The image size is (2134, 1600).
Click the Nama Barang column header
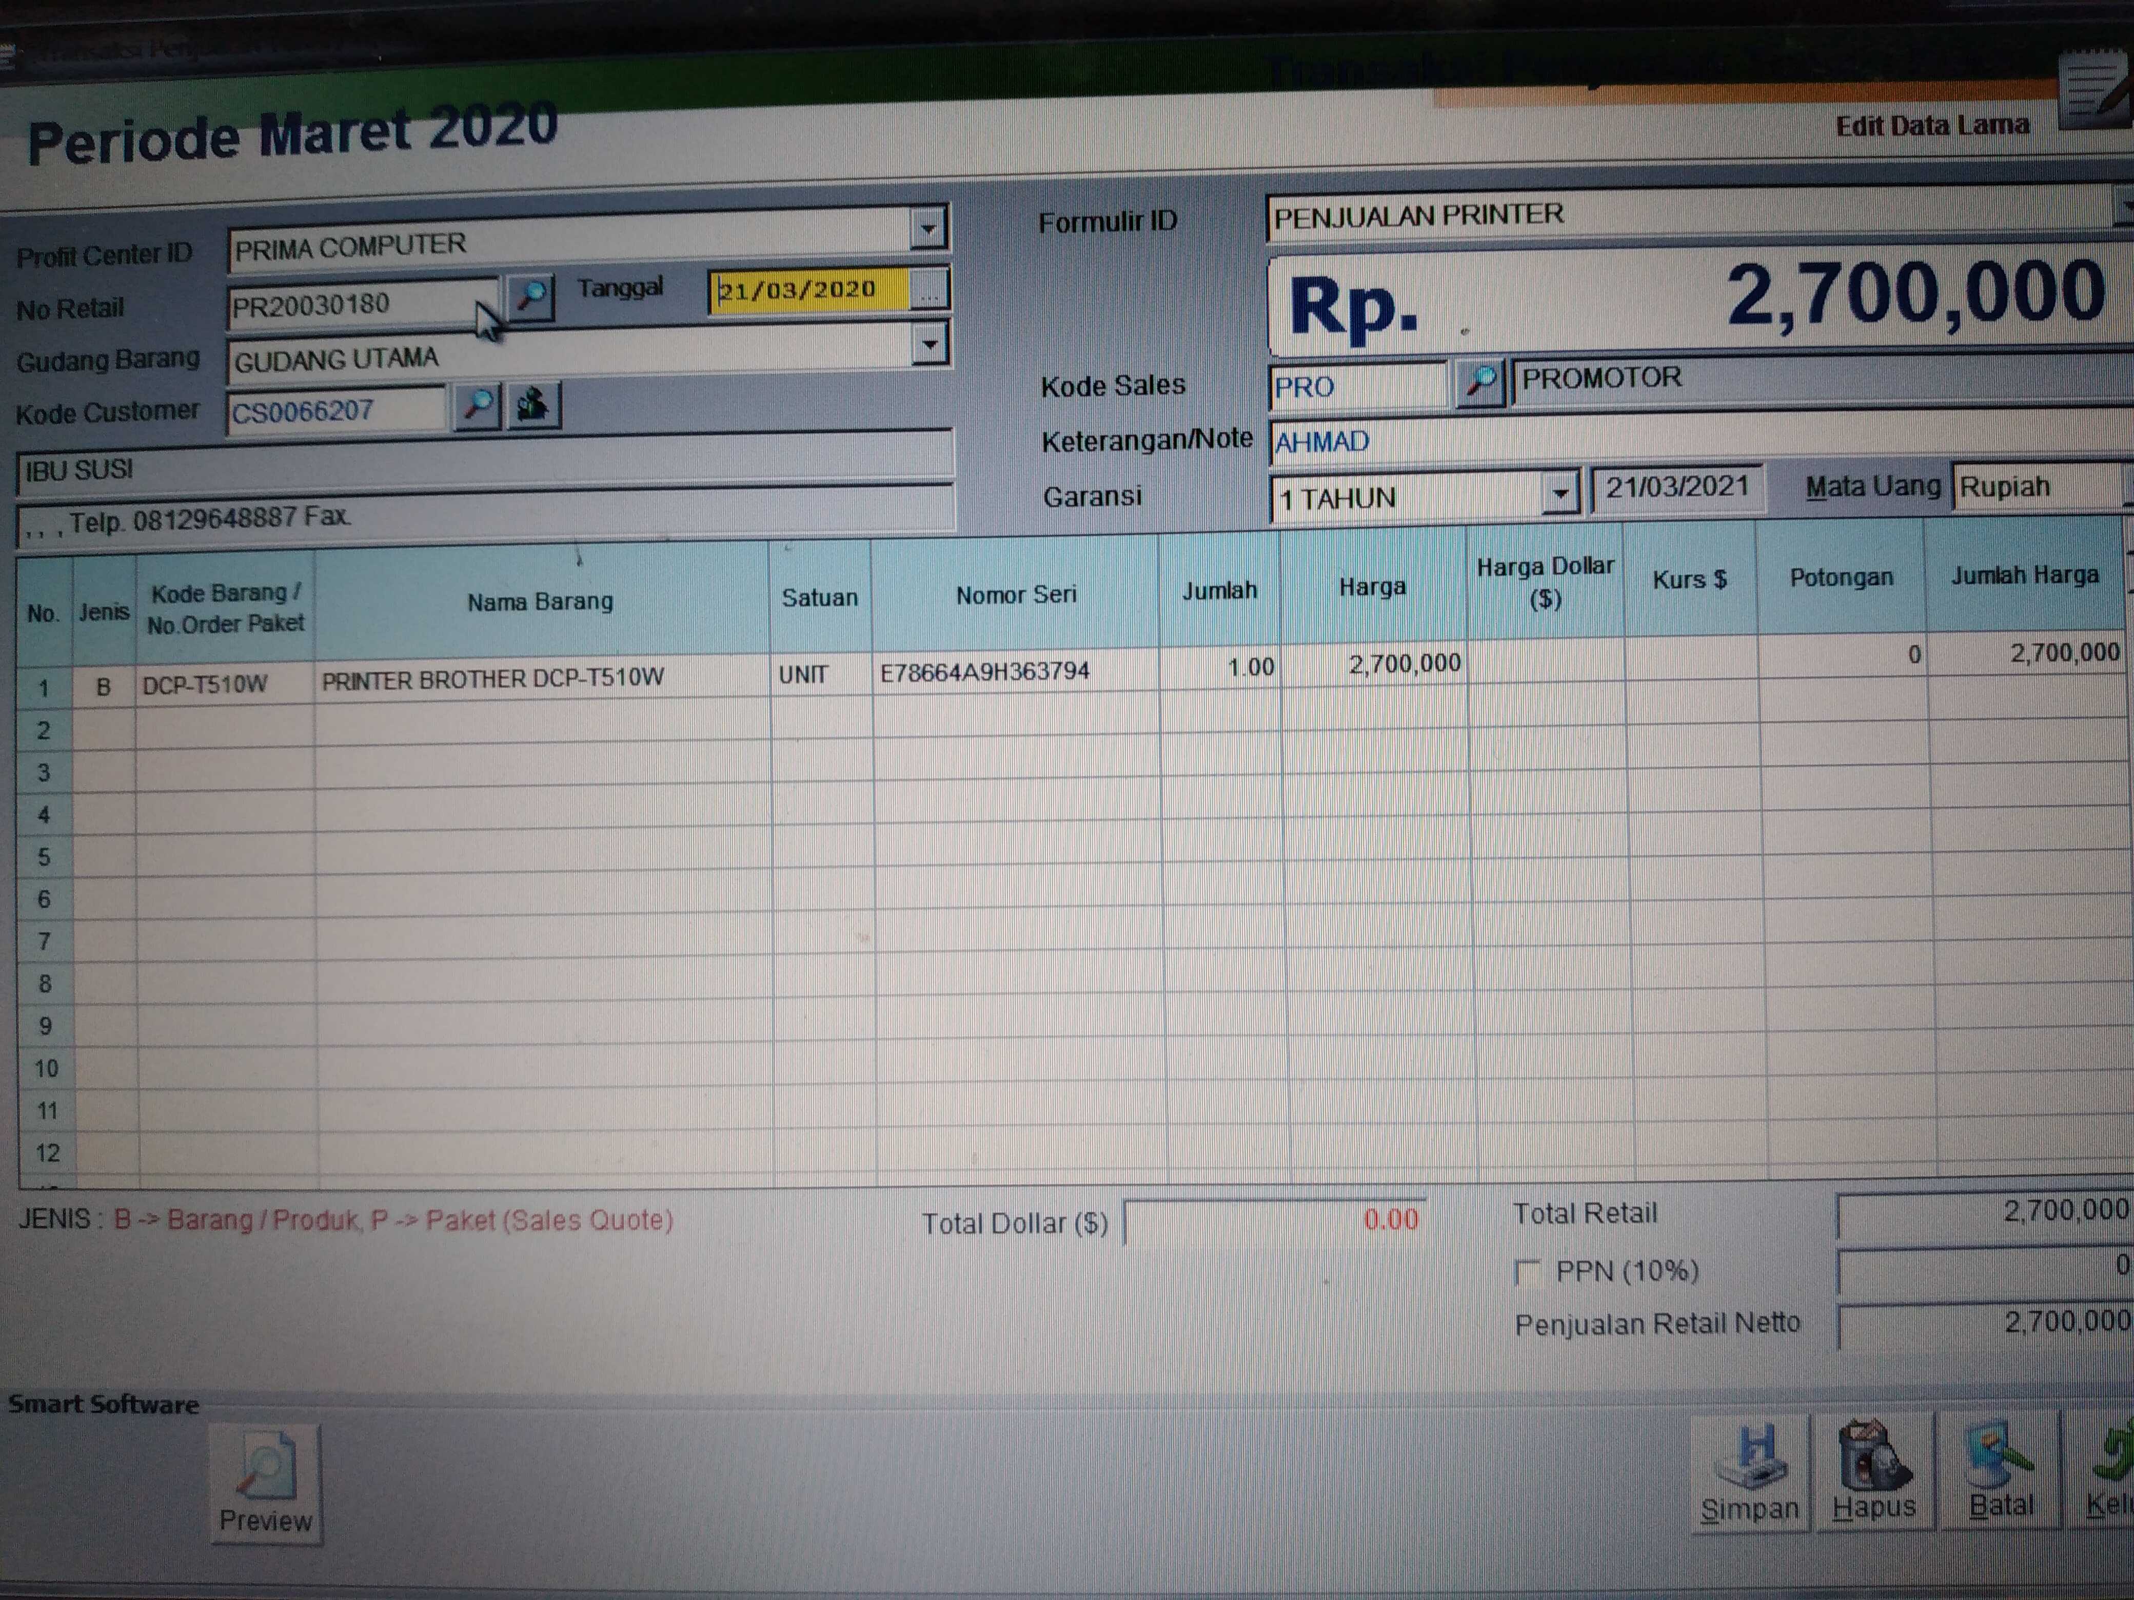click(540, 602)
